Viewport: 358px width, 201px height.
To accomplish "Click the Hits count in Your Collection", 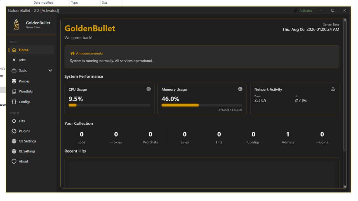I will pos(219,134).
